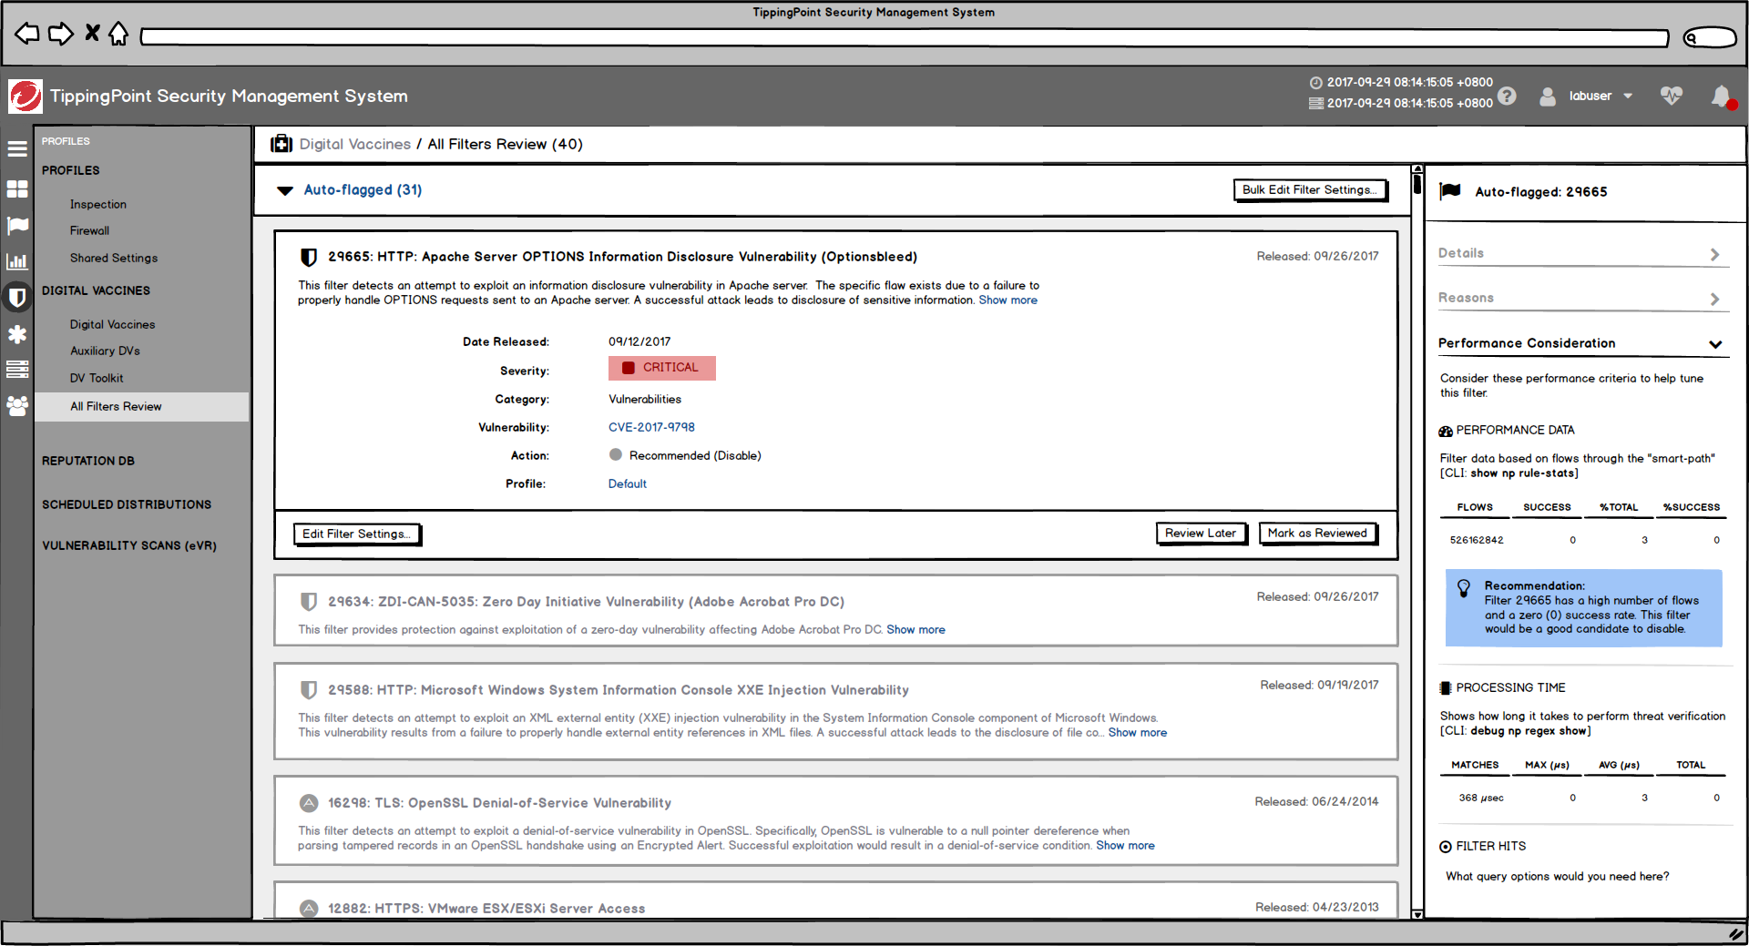The height and width of the screenshot is (946, 1749).
Task: Open the notifications bell
Action: [x=1722, y=97]
